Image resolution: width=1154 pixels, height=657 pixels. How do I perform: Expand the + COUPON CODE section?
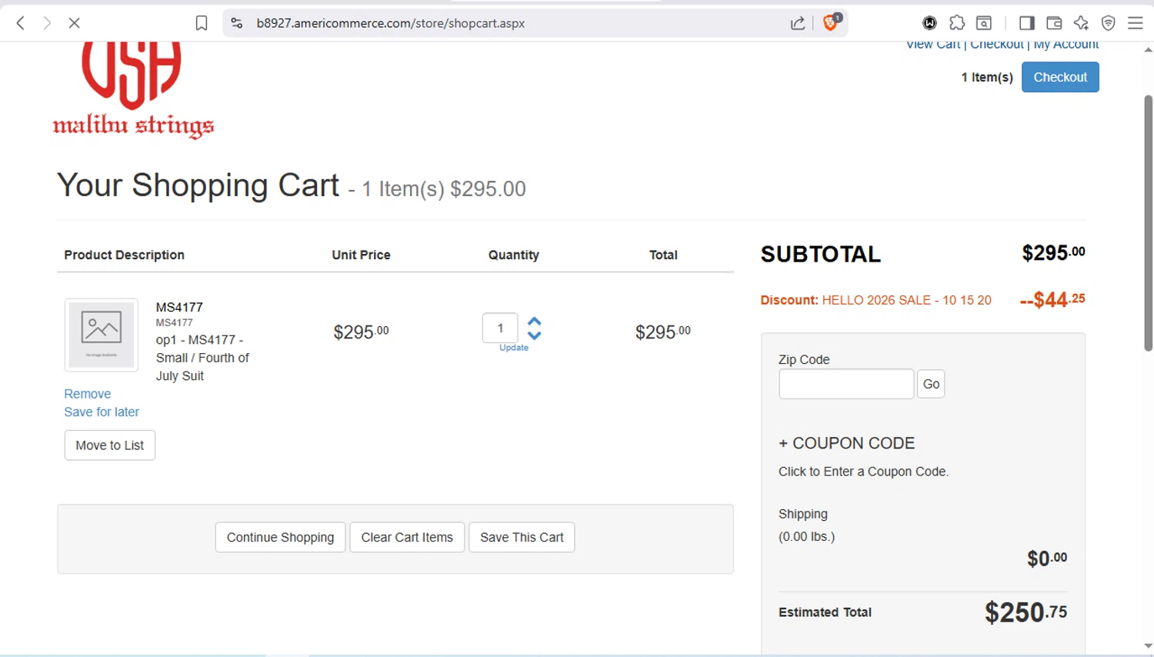pos(846,443)
